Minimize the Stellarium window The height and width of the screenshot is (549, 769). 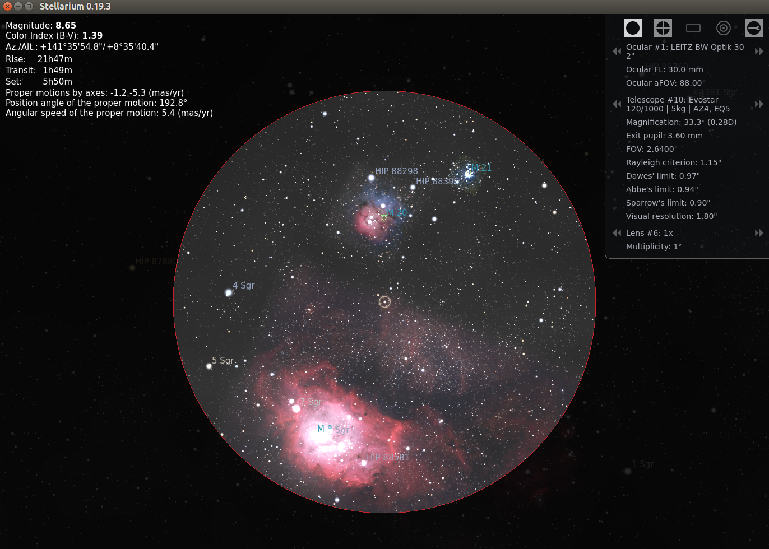[18, 6]
